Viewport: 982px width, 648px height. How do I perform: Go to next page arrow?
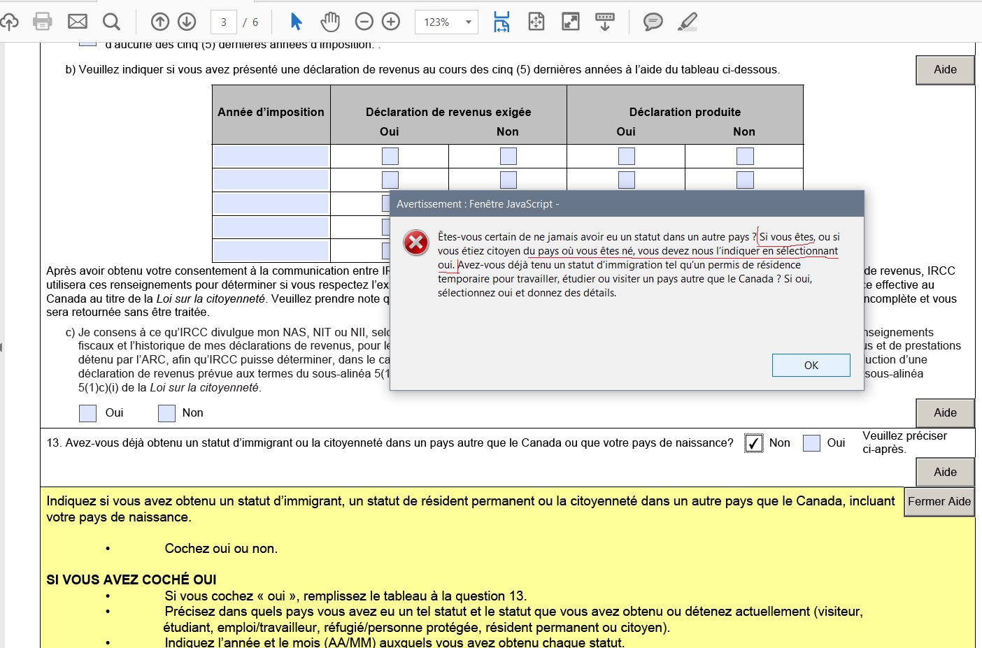[x=187, y=22]
